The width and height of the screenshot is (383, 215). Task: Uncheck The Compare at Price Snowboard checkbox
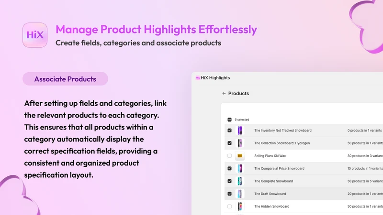tap(229, 169)
